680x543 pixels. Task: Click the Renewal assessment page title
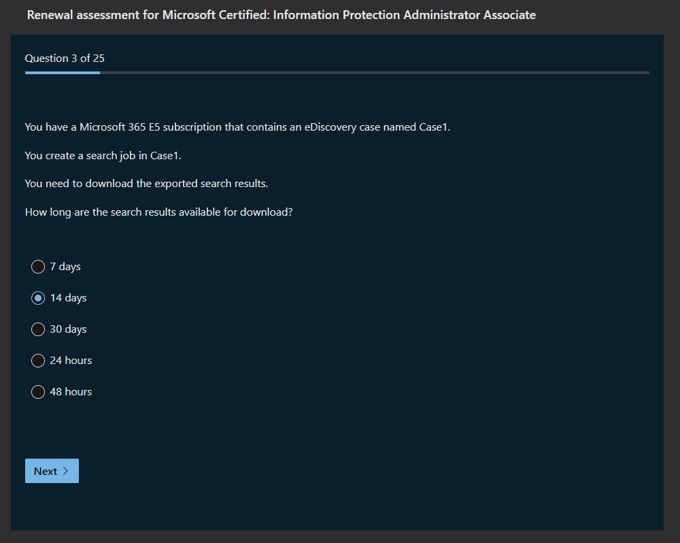[x=281, y=15]
